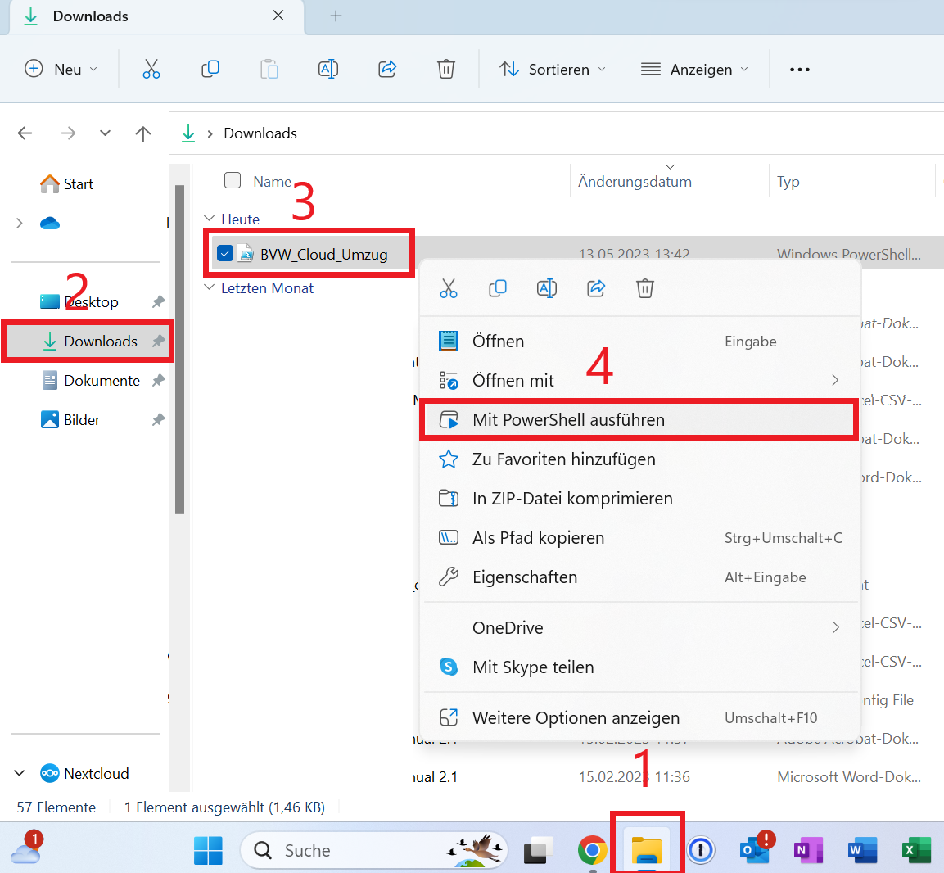Viewport: 944px width, 873px height.
Task: Select Mit PowerShell ausführen
Action: [568, 420]
